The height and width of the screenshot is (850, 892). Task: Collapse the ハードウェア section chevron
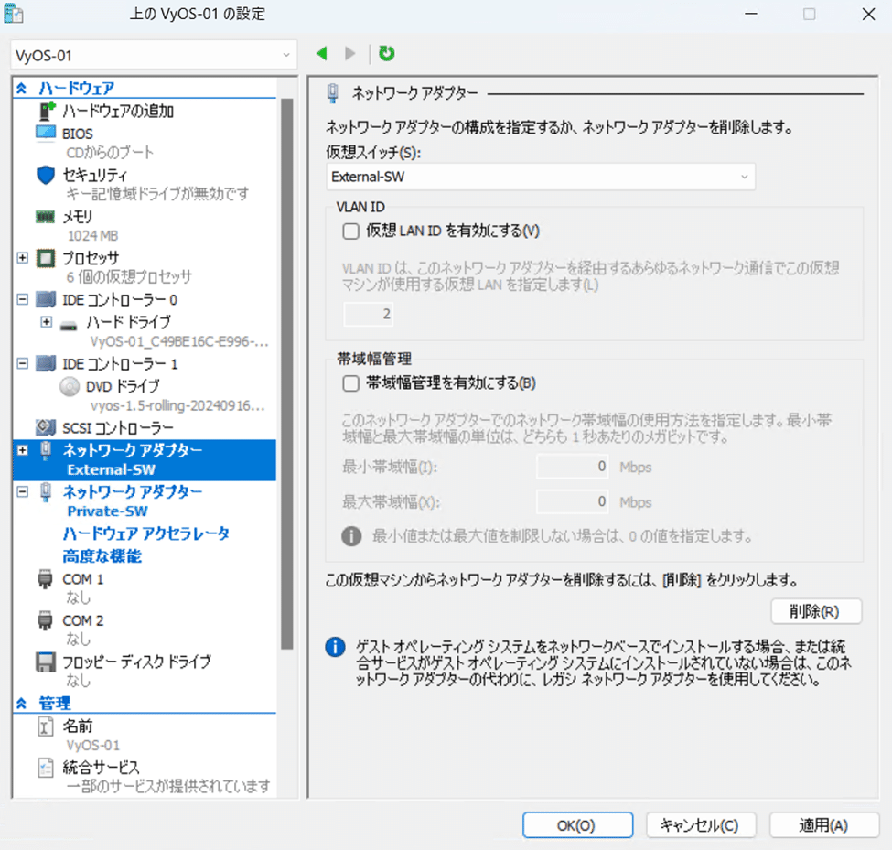coord(22,88)
